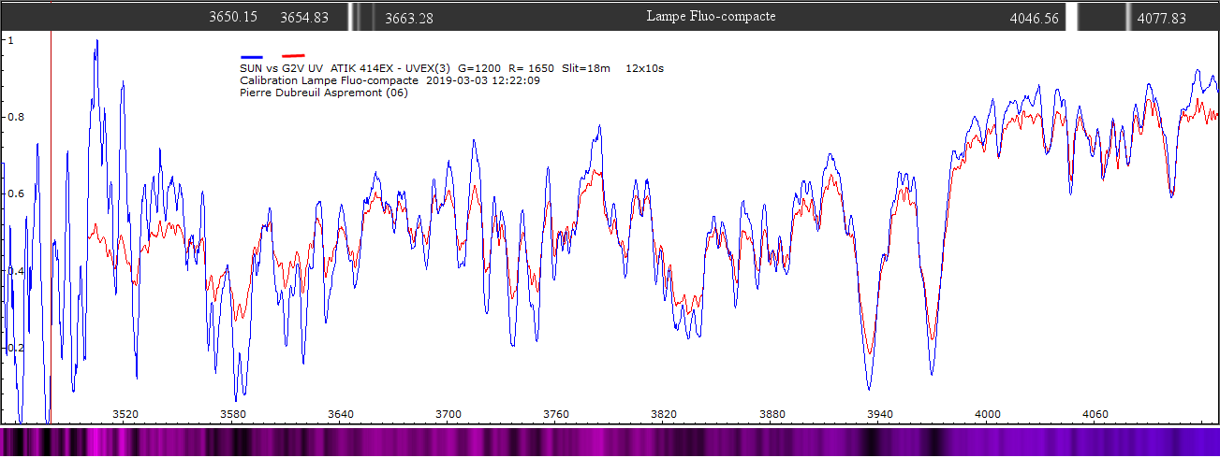This screenshot has height=458, width=1220.
Task: Click the red G2V legend color swatch
Action: (293, 57)
